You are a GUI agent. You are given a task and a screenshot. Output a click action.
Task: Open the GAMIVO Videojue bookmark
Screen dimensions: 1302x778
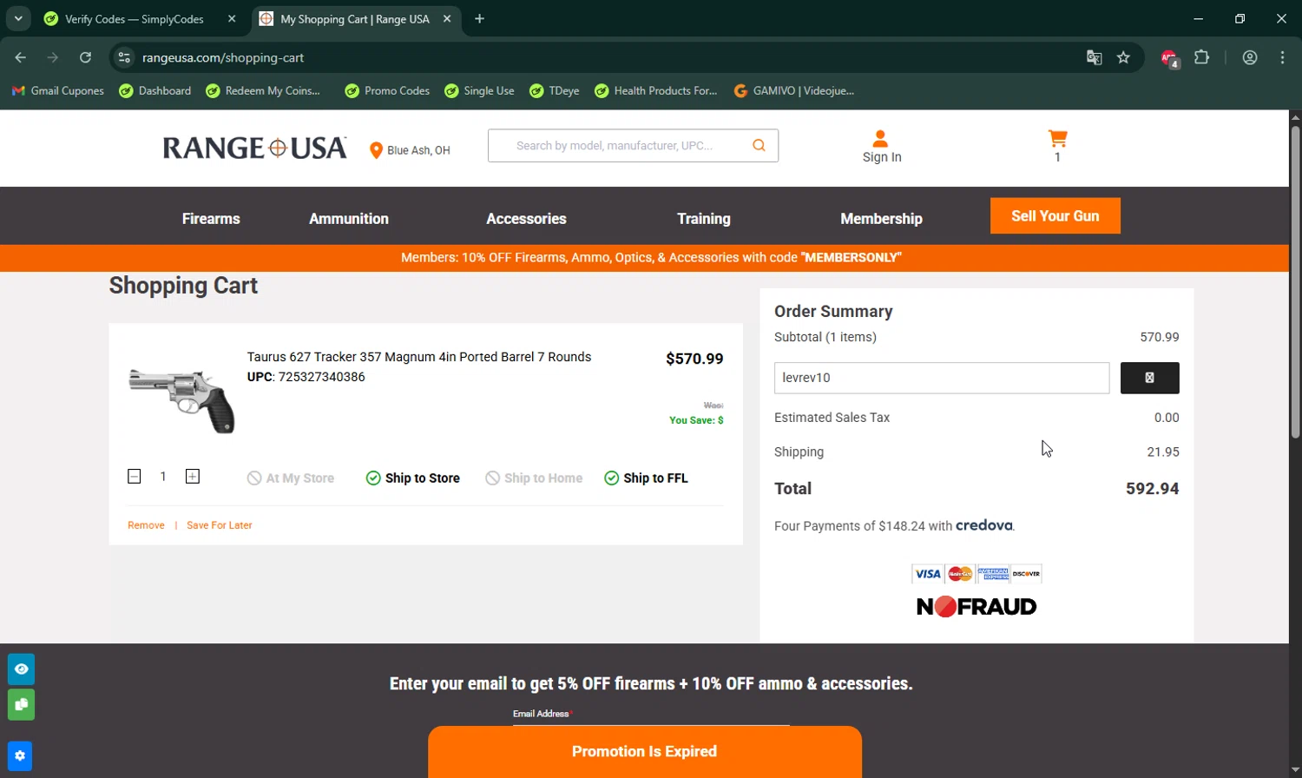[793, 90]
